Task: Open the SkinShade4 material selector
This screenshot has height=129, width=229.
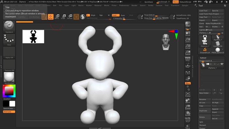Action: (x=9, y=78)
